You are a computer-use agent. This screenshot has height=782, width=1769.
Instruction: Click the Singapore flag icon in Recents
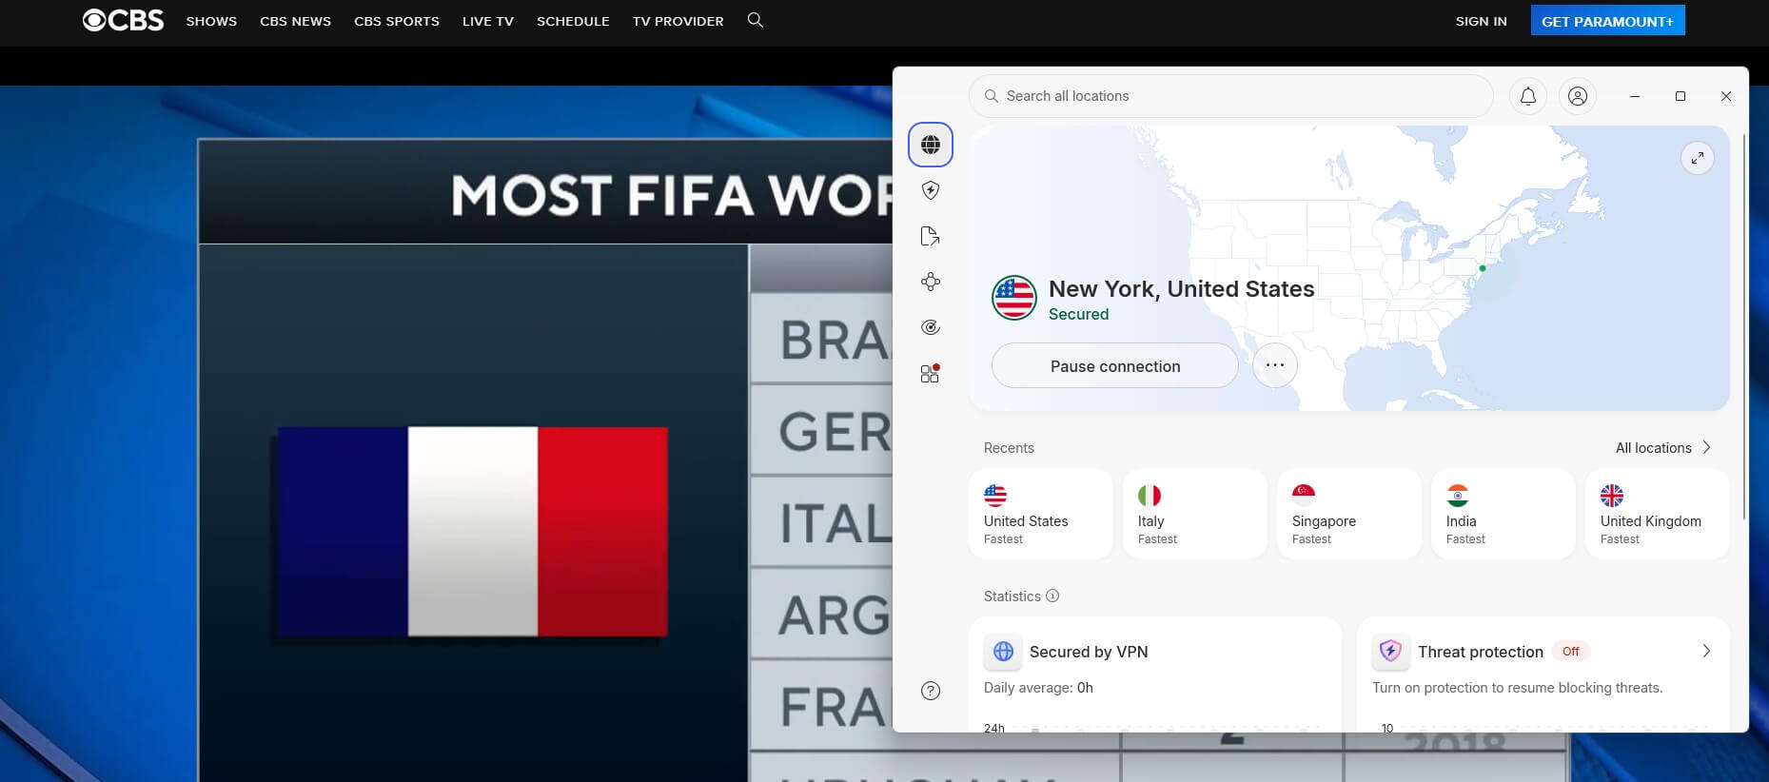click(x=1304, y=495)
